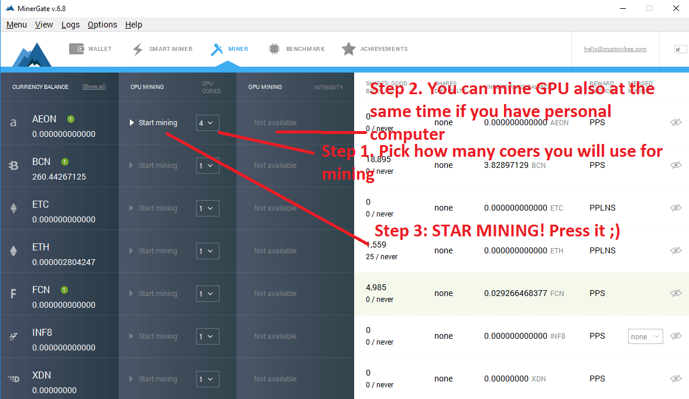Open BCN CPU cores dropdown
This screenshot has height=399, width=689.
tap(207, 166)
